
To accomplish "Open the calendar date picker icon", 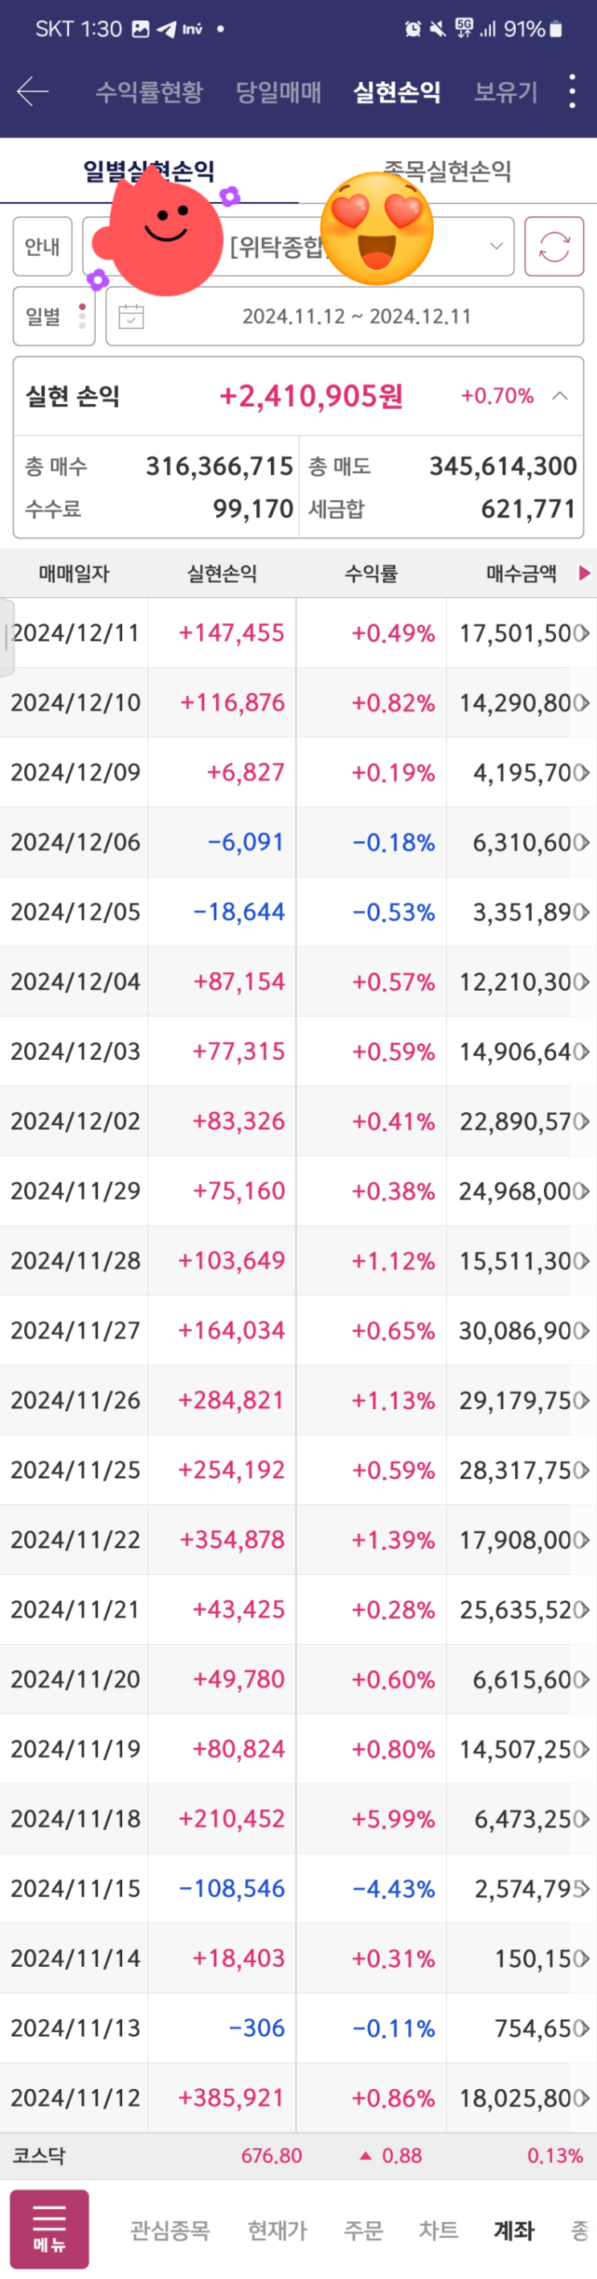I will [131, 315].
